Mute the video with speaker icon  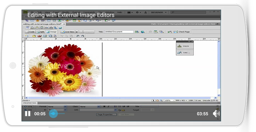216,113
